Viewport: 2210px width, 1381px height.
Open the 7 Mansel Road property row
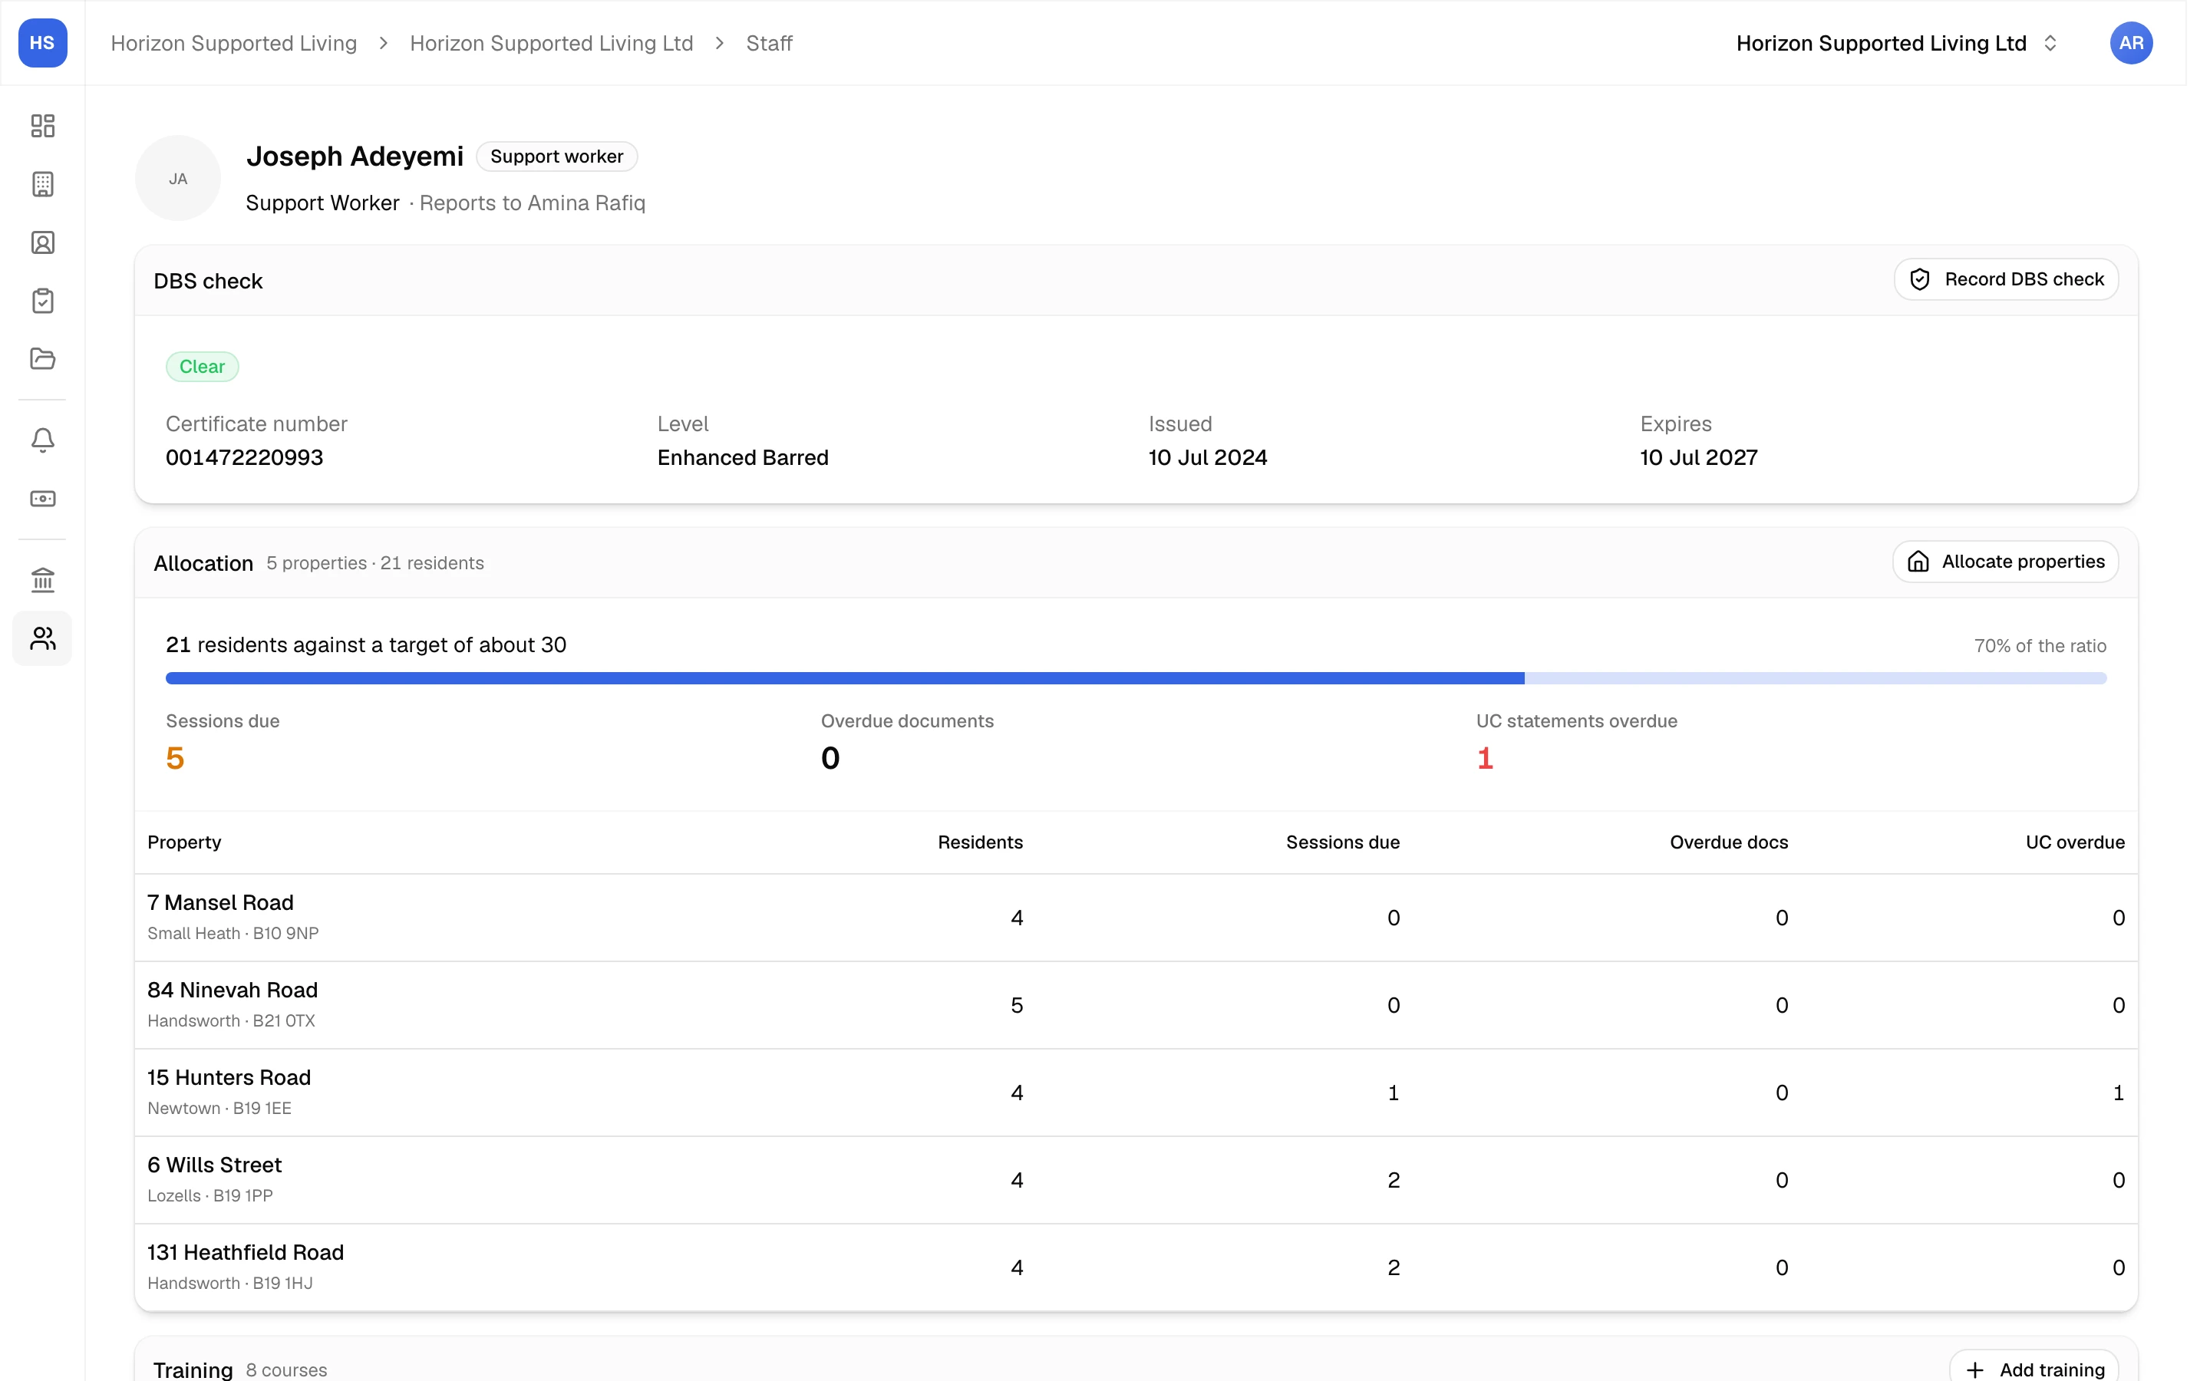click(x=1136, y=918)
